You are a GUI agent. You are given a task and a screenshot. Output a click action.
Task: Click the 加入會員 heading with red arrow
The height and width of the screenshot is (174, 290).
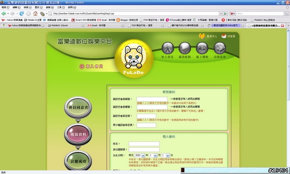(x=91, y=66)
